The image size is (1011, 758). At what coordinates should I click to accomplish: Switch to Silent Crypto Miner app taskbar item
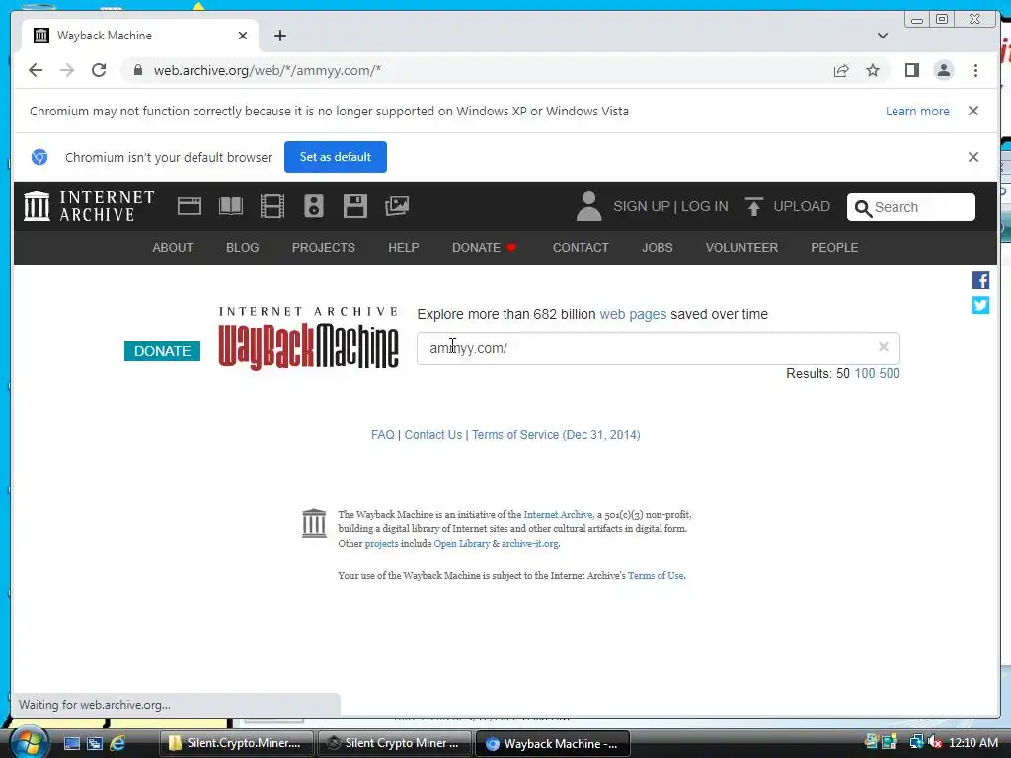(395, 743)
